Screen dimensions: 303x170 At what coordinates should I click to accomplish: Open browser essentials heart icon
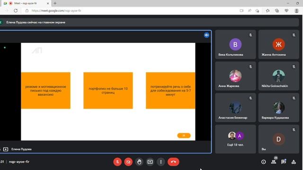point(286,10)
